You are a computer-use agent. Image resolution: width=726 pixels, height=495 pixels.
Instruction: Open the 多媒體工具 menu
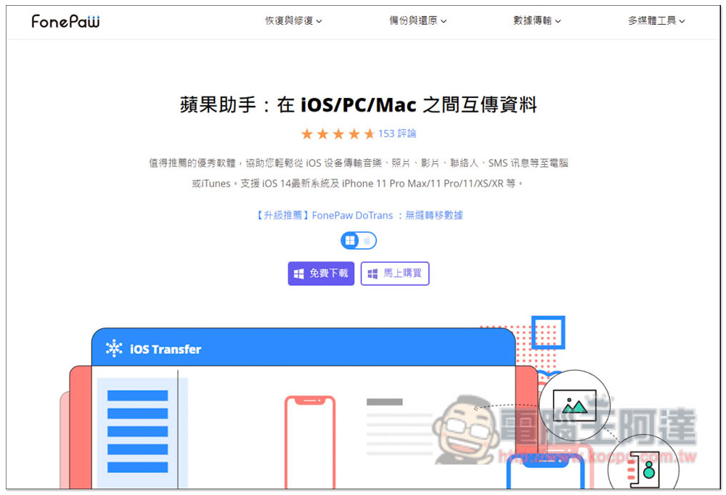[x=656, y=21]
